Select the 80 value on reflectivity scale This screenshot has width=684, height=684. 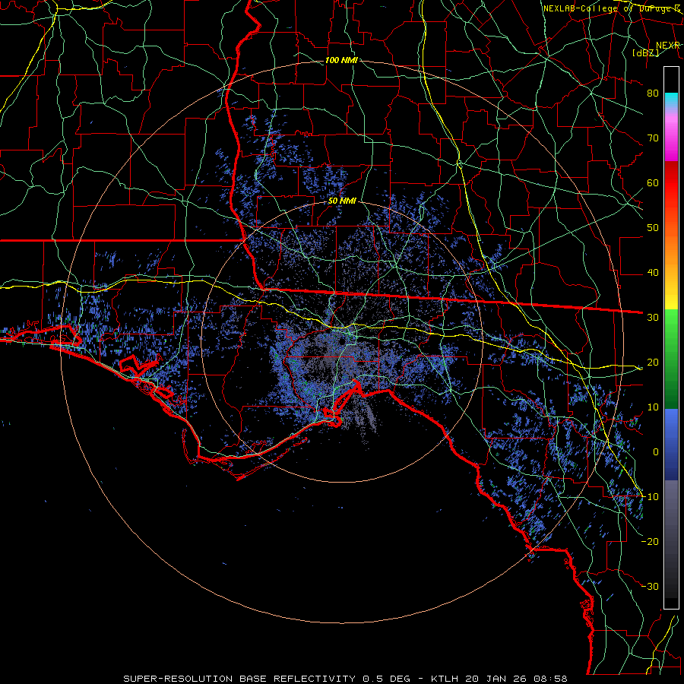[653, 93]
